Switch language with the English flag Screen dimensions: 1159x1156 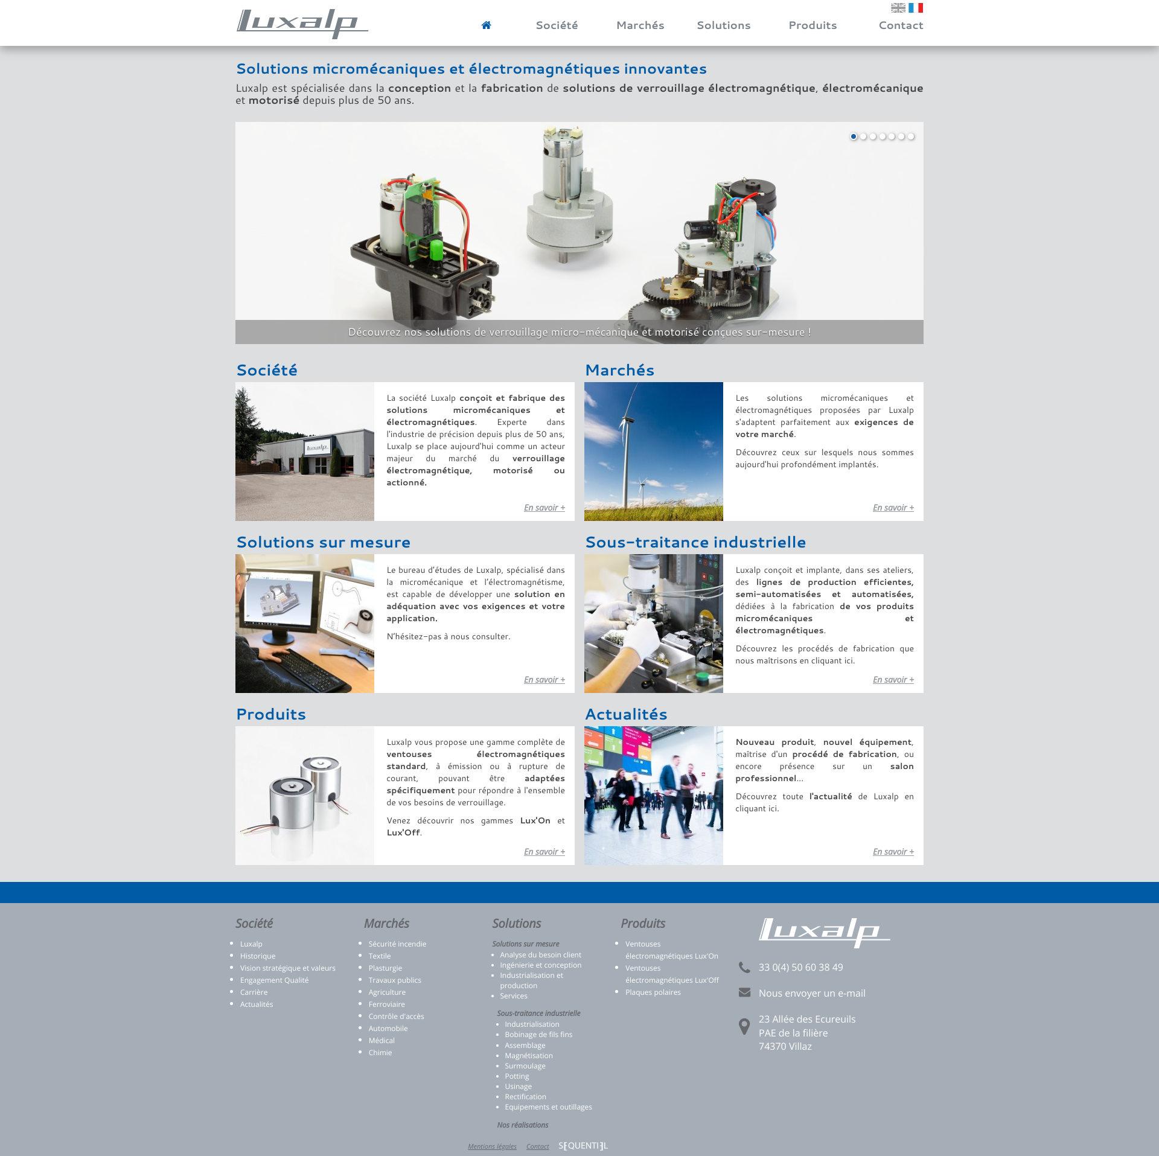898,8
